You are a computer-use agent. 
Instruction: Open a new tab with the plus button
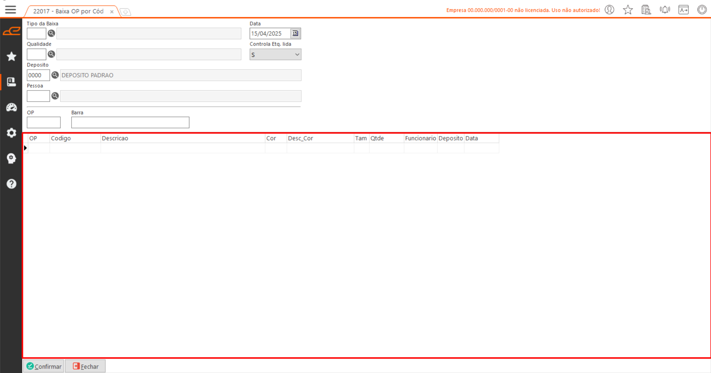point(126,12)
